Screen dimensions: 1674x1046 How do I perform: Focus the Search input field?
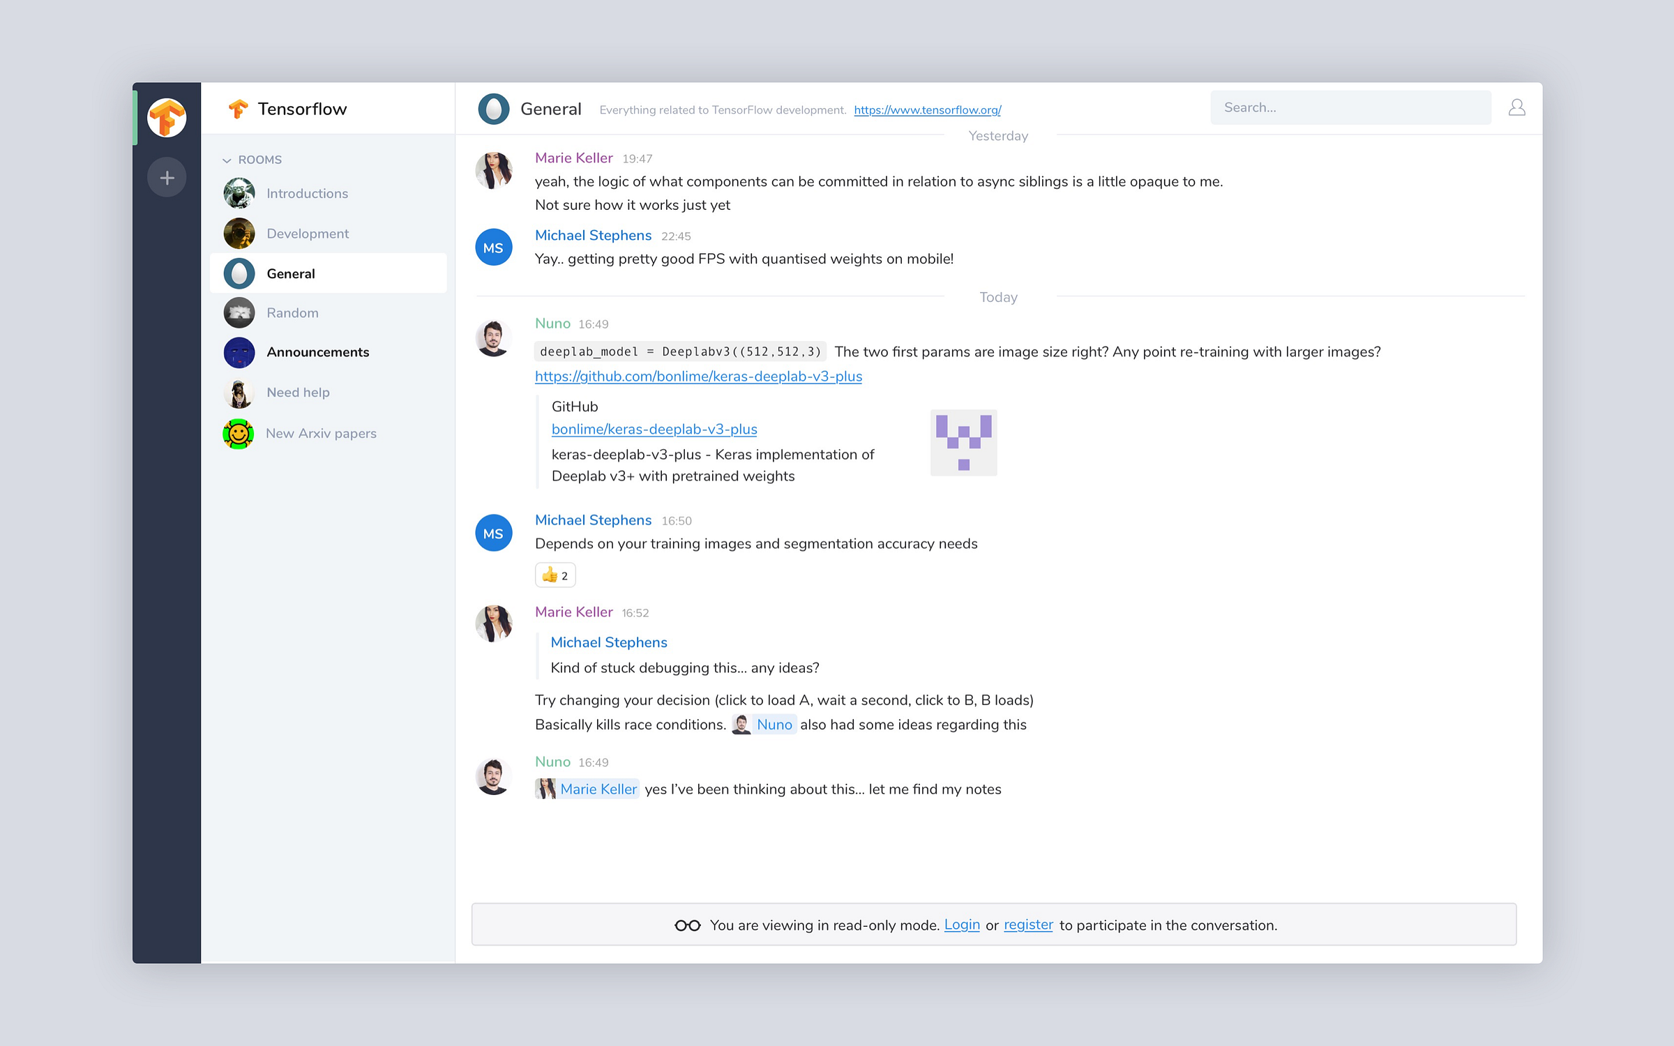pyautogui.click(x=1350, y=107)
